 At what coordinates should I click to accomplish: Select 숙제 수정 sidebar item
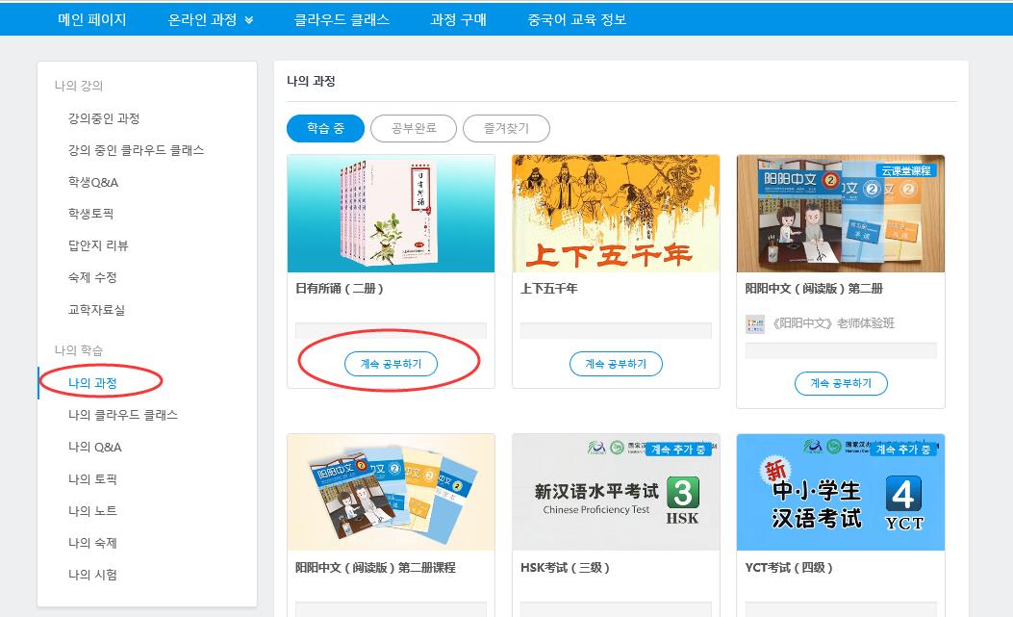92,277
